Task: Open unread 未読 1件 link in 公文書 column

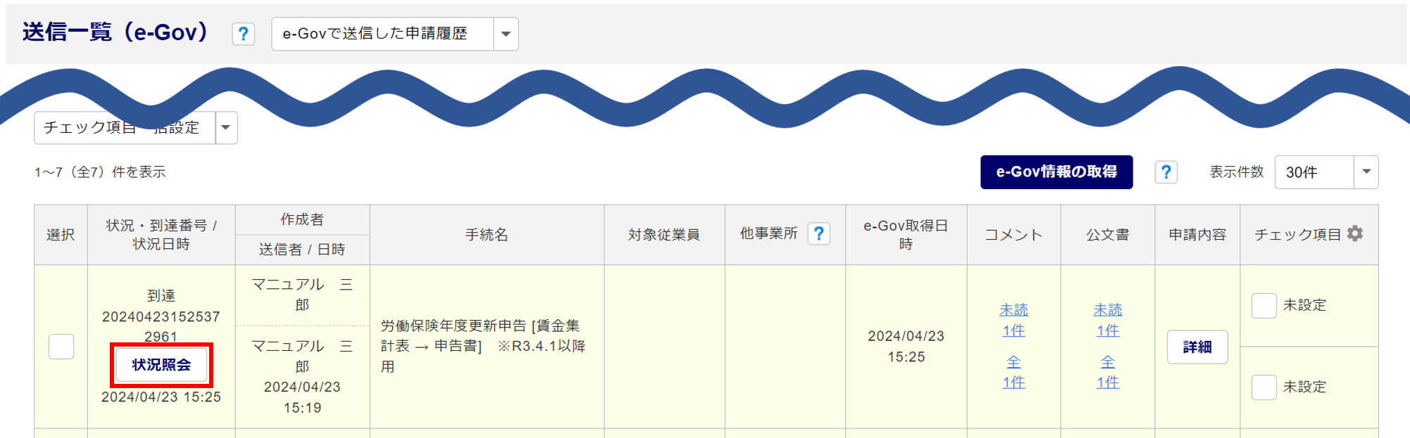Action: (x=1107, y=320)
